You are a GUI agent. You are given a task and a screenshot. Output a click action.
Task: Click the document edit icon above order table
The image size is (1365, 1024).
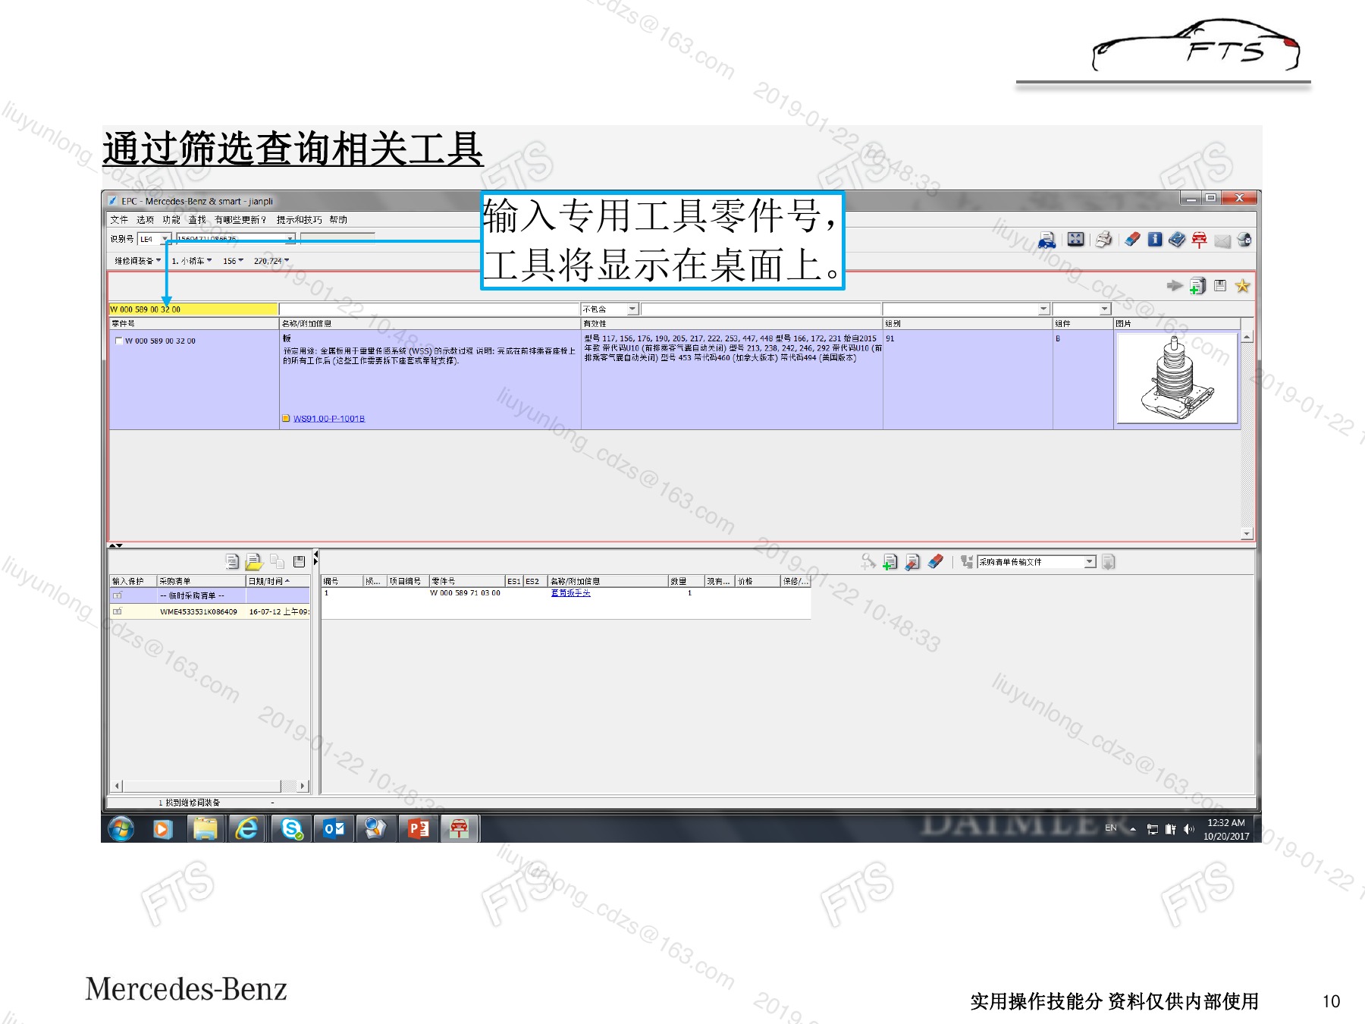(x=912, y=561)
